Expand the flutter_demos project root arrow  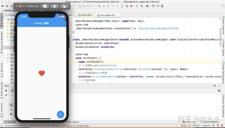(5, 19)
